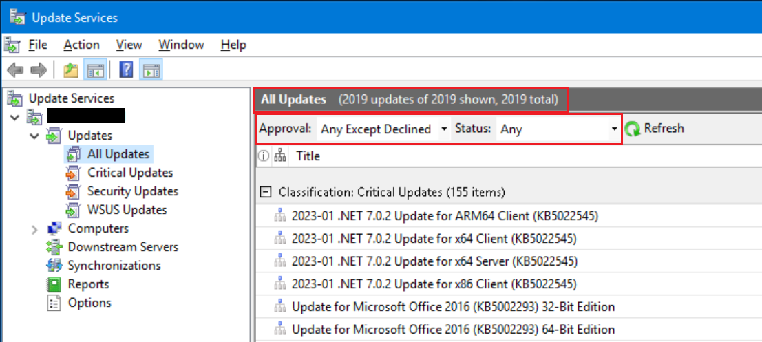Select the Synchronizations node icon
This screenshot has width=762, height=342.
click(x=54, y=266)
